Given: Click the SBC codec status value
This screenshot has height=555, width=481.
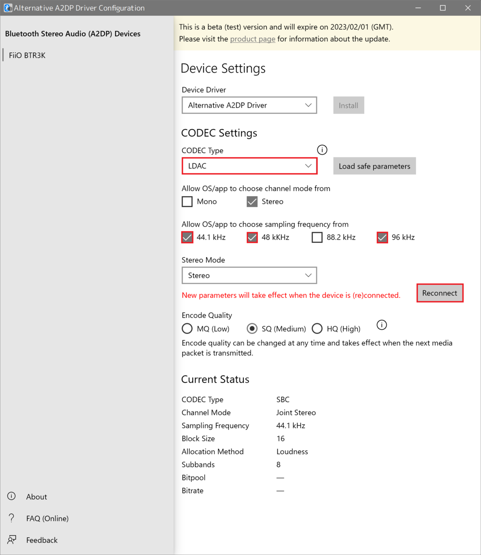Looking at the screenshot, I should click(x=283, y=400).
